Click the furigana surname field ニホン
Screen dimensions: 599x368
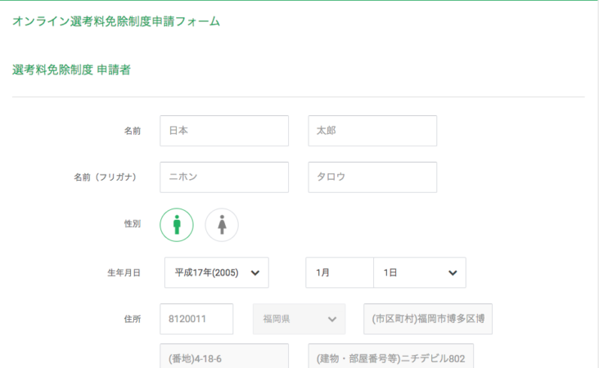224,177
